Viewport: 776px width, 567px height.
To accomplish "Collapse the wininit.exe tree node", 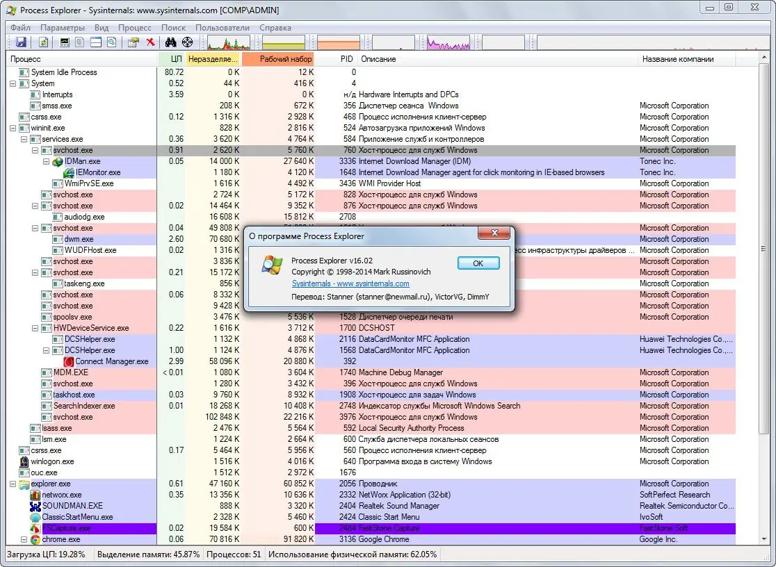I will click(x=13, y=128).
